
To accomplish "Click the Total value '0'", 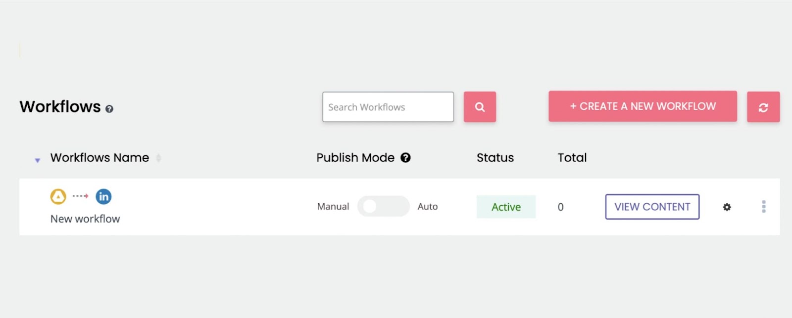I will 560,207.
